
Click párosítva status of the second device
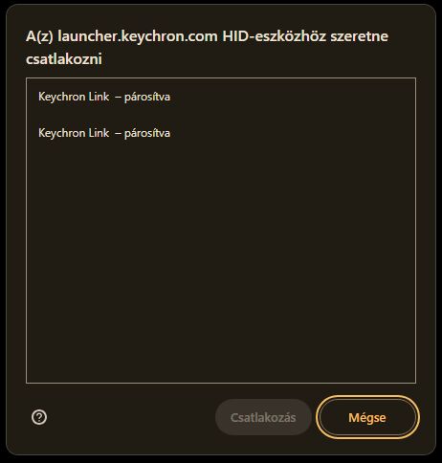[x=147, y=133]
